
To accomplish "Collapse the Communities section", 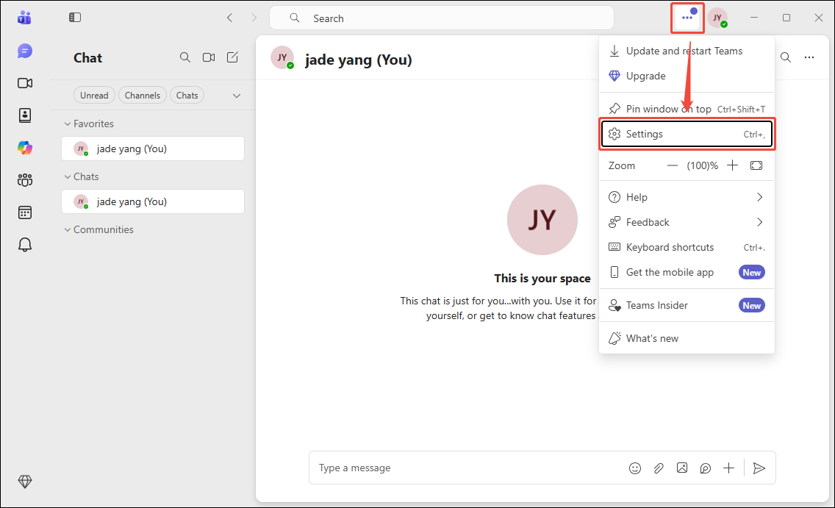I will [68, 230].
